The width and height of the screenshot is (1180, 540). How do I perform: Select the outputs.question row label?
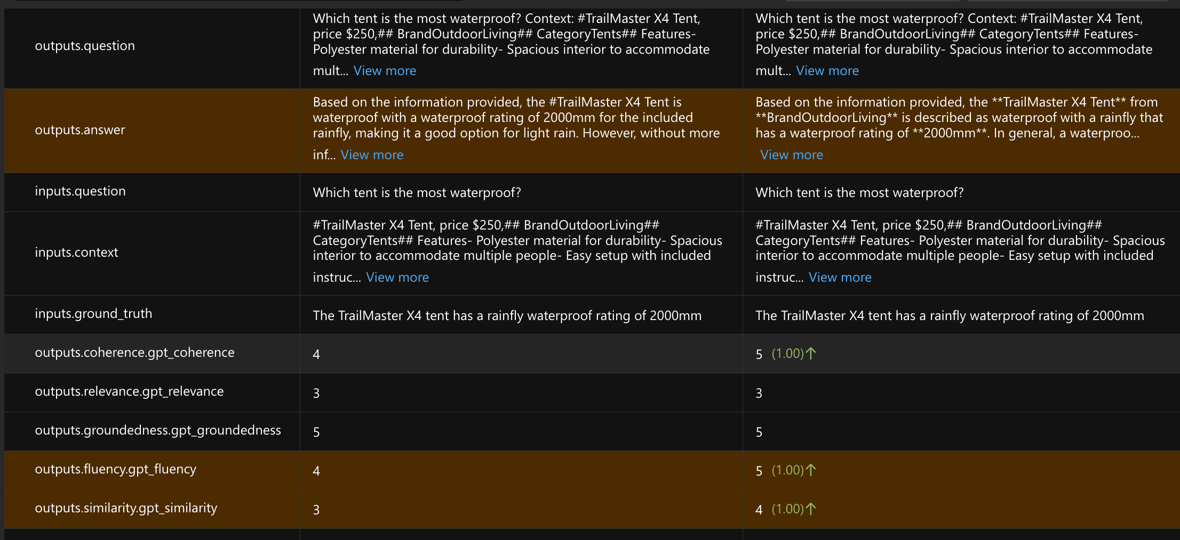85,46
